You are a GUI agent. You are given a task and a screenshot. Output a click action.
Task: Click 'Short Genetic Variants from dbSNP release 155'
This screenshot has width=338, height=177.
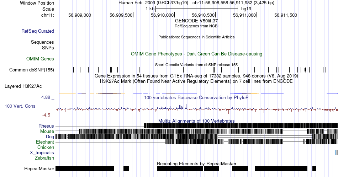(196, 65)
